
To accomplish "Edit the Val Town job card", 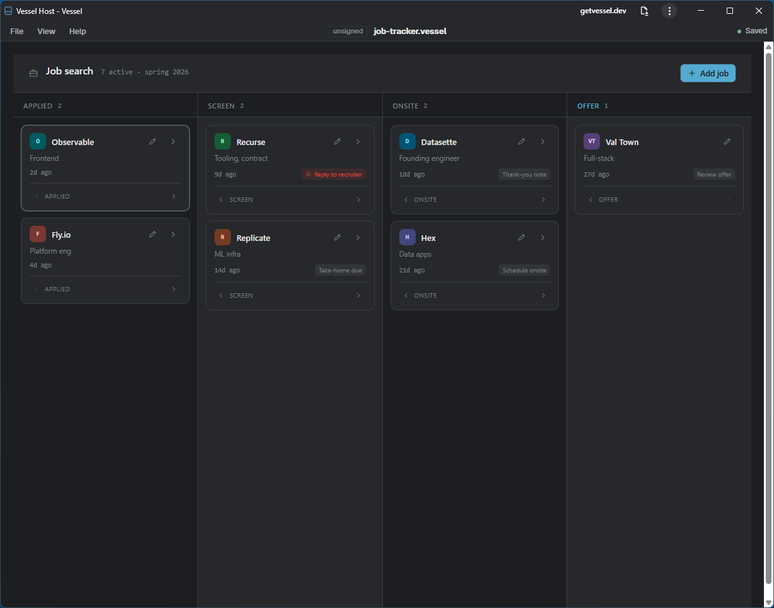I will click(727, 142).
